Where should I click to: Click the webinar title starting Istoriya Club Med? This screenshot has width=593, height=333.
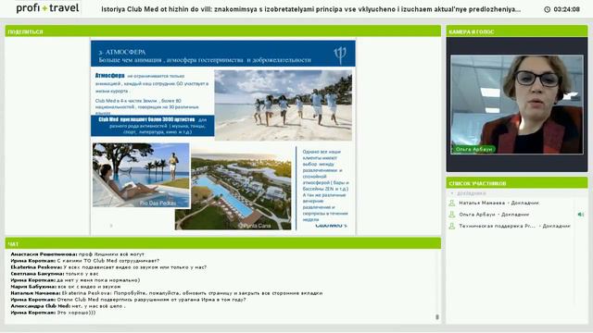tap(310, 9)
